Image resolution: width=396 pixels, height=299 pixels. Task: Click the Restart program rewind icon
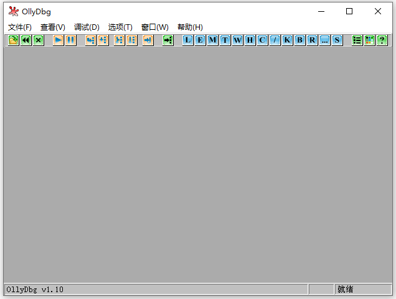pyautogui.click(x=26, y=40)
